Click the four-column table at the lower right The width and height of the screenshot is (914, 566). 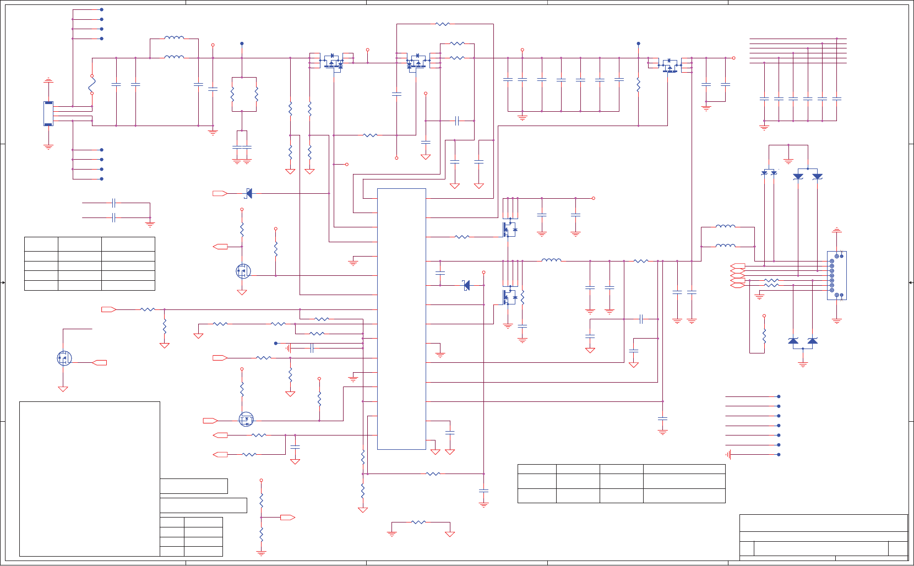621,483
